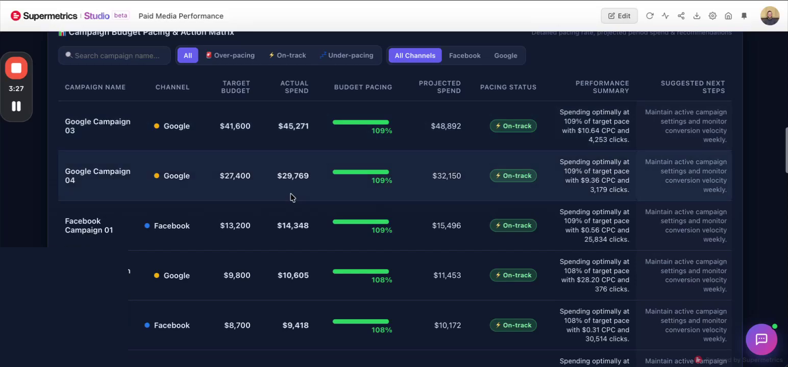
Task: Filter by On-track campaigns
Action: click(287, 56)
